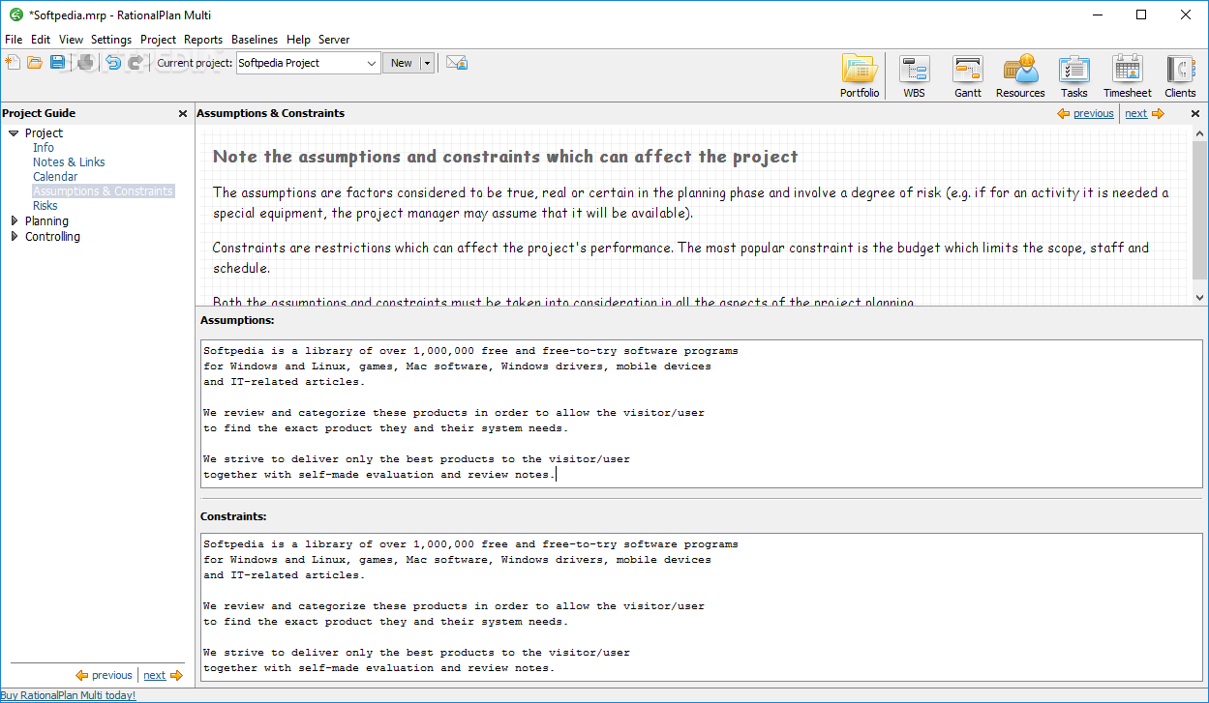Open the Baselines menu
Viewport: 1209px width, 703px height.
coord(255,40)
